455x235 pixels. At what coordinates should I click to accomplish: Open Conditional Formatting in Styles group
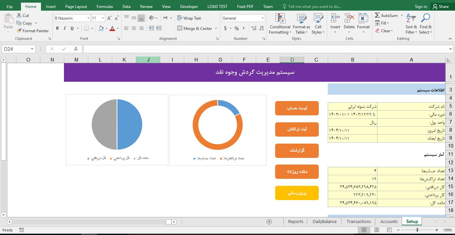tap(280, 24)
